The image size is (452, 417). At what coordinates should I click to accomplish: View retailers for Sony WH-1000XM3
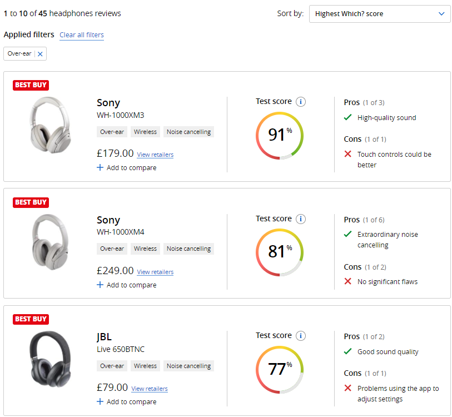pyautogui.click(x=155, y=155)
